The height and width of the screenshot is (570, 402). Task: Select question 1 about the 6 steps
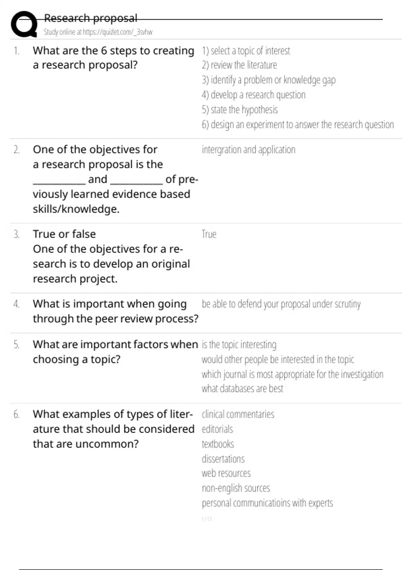pyautogui.click(x=113, y=58)
